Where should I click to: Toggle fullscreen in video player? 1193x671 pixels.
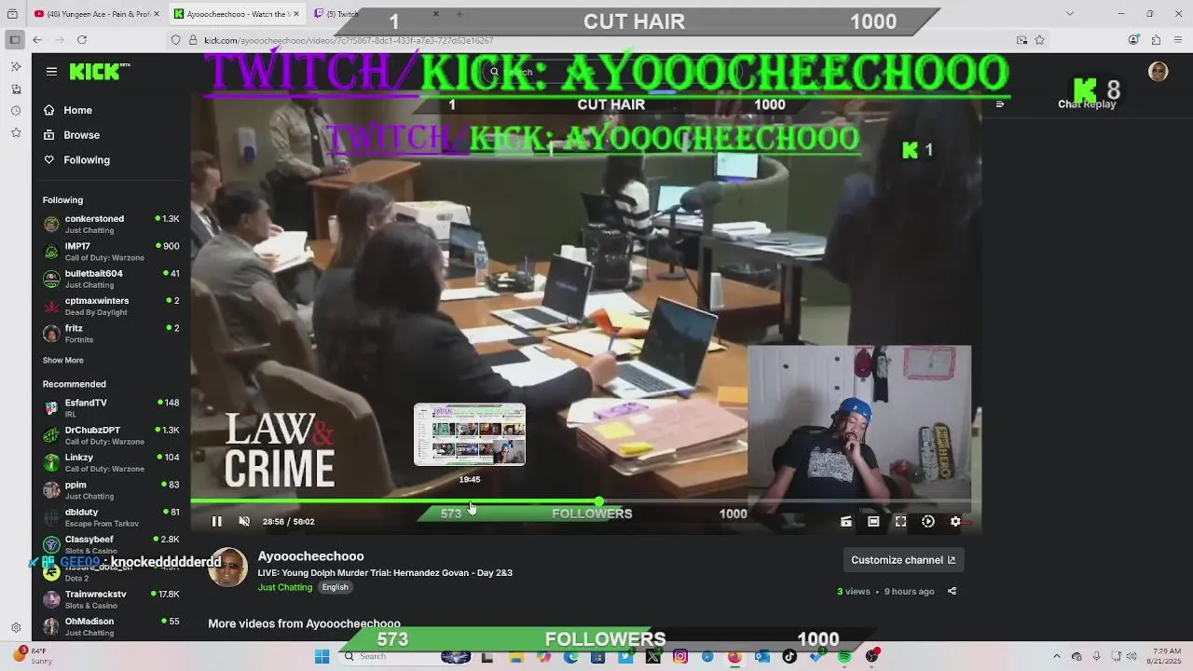coord(900,522)
